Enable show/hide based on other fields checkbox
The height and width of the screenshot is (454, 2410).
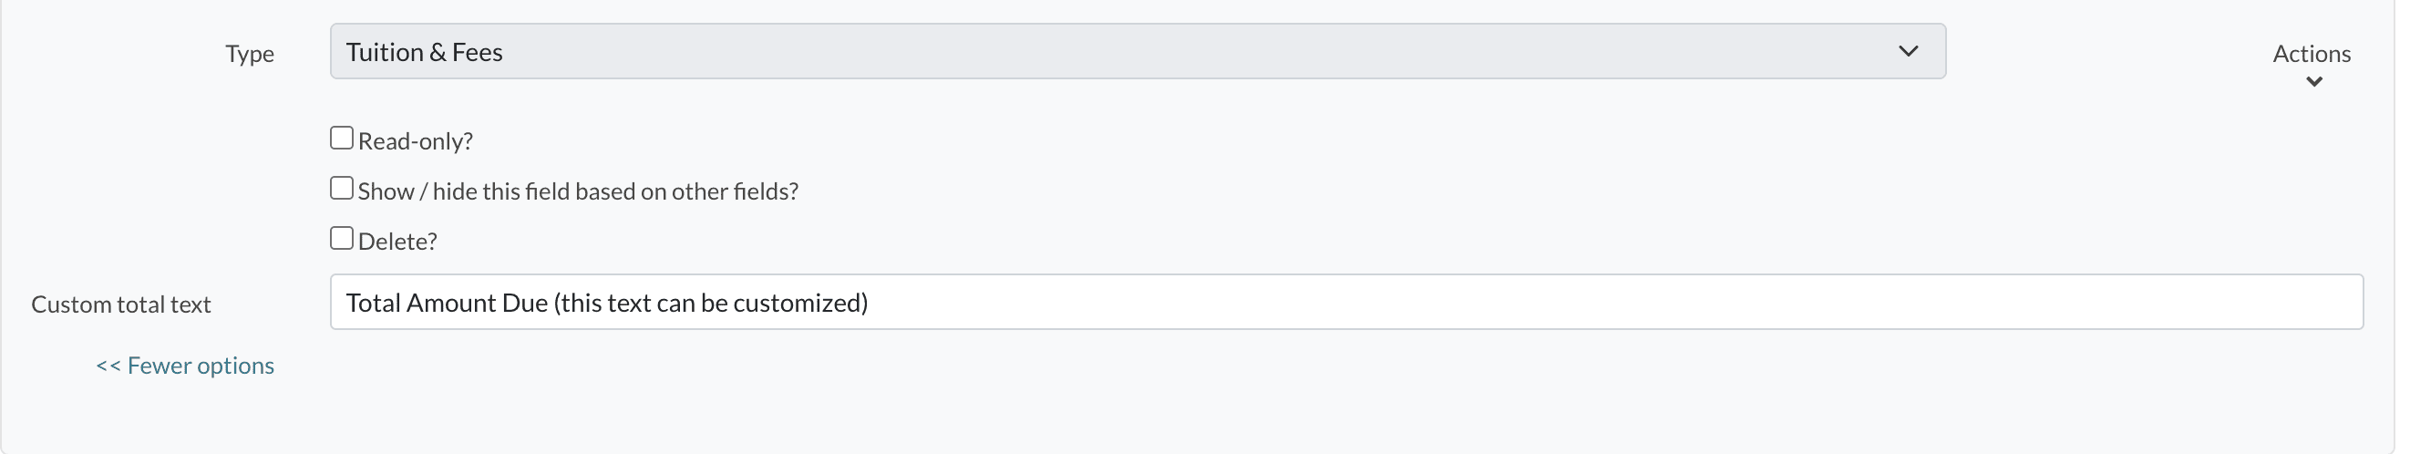pyautogui.click(x=344, y=189)
